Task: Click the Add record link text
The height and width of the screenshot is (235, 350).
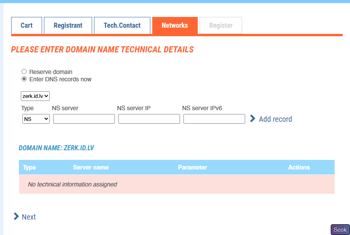Action: (x=275, y=119)
